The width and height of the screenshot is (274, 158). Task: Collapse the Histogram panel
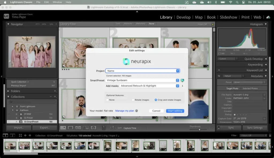(x=266, y=24)
